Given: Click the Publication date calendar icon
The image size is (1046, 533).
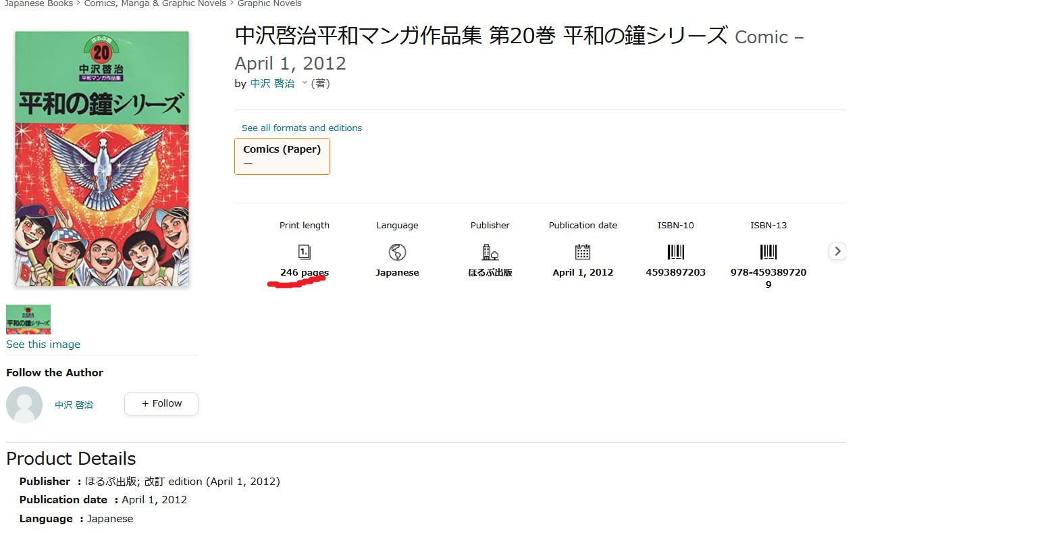Looking at the screenshot, I should 582,252.
